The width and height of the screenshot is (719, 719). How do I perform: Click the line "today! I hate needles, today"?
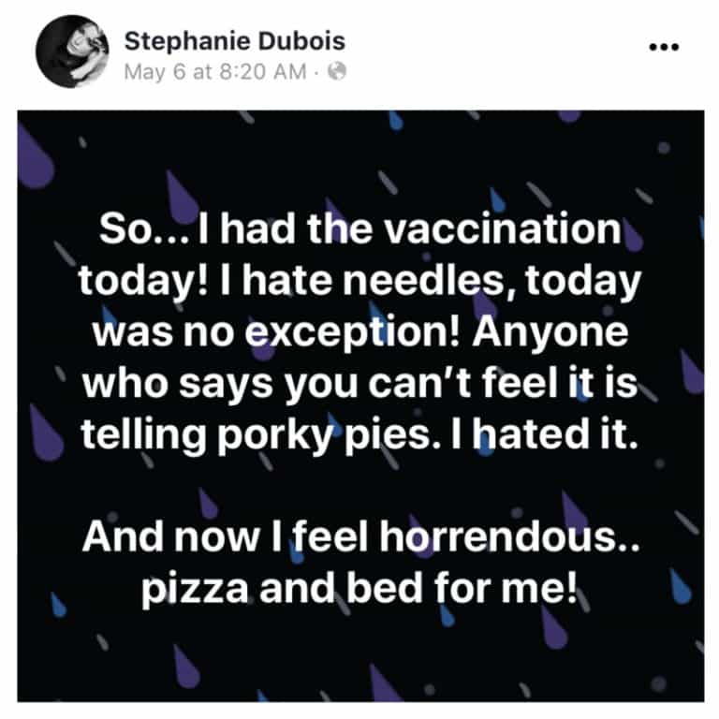(359, 278)
